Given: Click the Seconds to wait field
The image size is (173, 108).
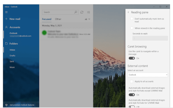Looking at the screenshot, I should 150,38.
